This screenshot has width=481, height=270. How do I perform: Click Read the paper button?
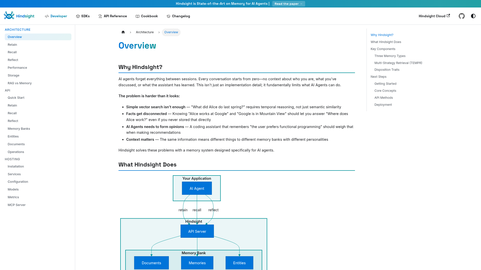click(288, 4)
